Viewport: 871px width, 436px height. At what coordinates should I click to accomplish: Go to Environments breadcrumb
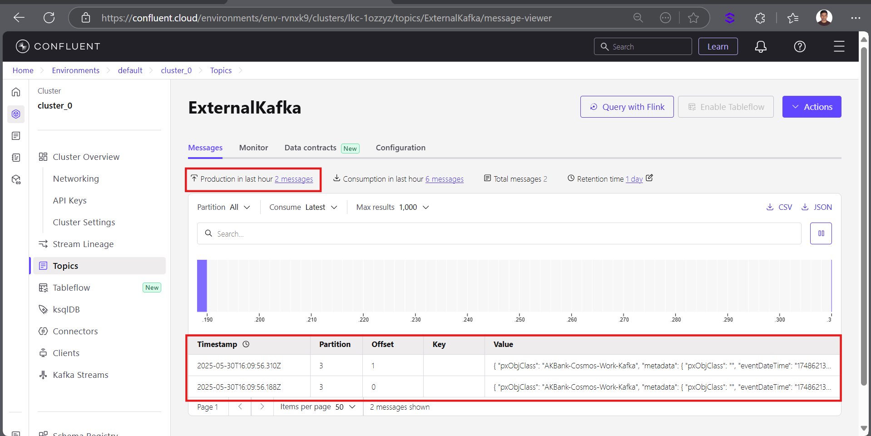pyautogui.click(x=76, y=70)
